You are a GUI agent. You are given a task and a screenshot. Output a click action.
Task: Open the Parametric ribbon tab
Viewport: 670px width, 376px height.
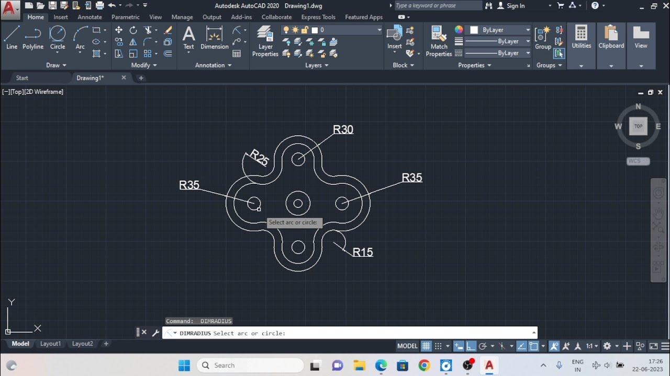coord(126,17)
